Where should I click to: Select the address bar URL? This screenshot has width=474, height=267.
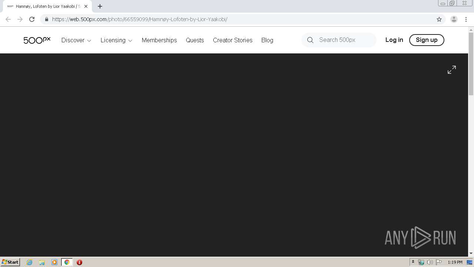coord(140,19)
